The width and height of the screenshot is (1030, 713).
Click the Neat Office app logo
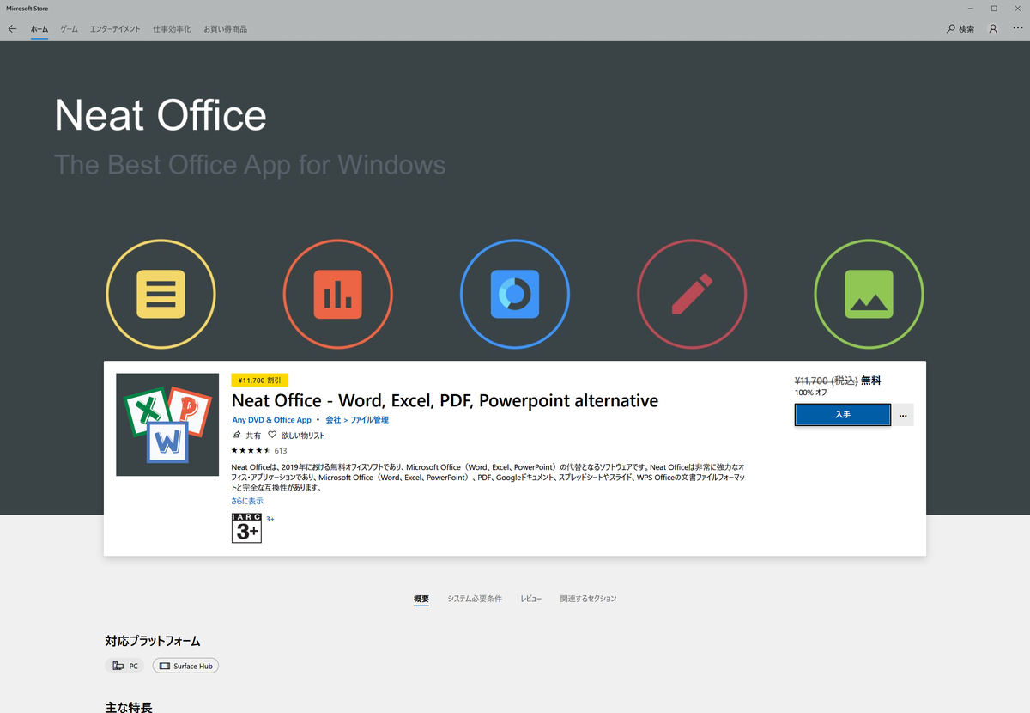(x=167, y=424)
